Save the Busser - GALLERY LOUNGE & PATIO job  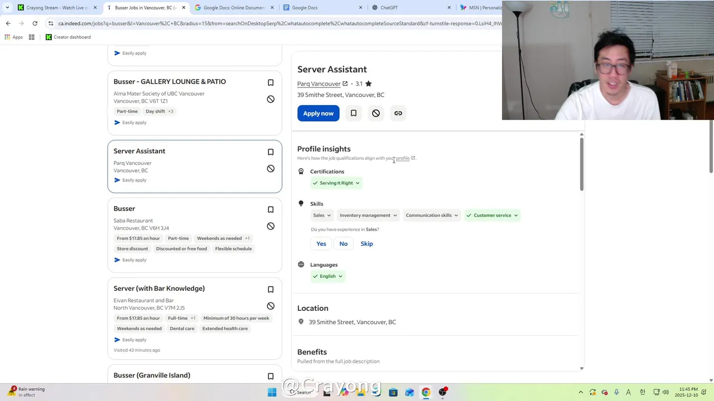click(x=271, y=83)
